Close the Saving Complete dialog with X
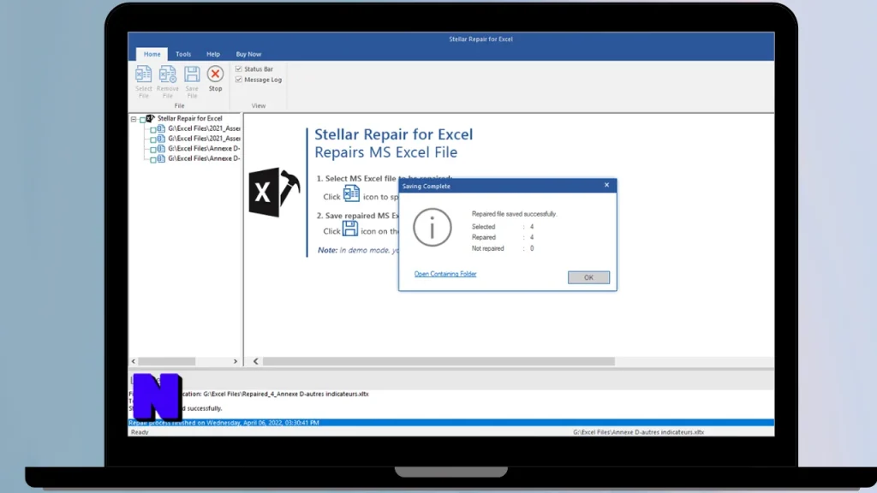 pos(606,185)
